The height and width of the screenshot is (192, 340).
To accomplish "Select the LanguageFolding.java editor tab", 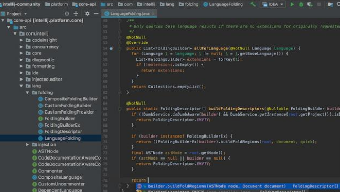I will click(x=129, y=14).
